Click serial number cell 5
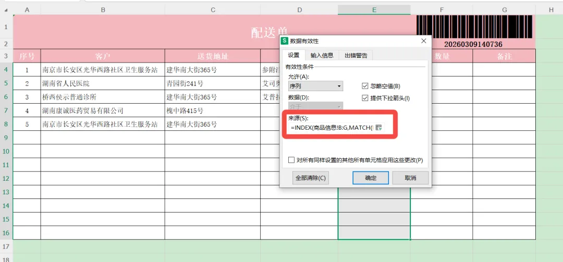Screen dimensions: 563x262 click(x=27, y=124)
